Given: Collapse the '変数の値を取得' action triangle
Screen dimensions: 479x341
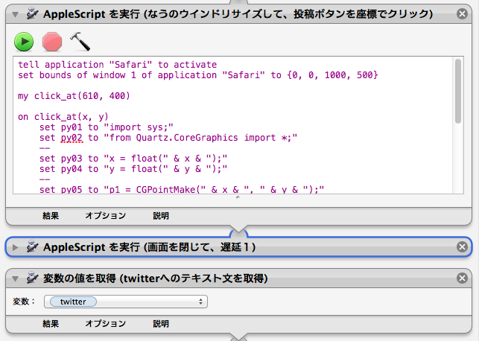Looking at the screenshot, I should (x=16, y=278).
